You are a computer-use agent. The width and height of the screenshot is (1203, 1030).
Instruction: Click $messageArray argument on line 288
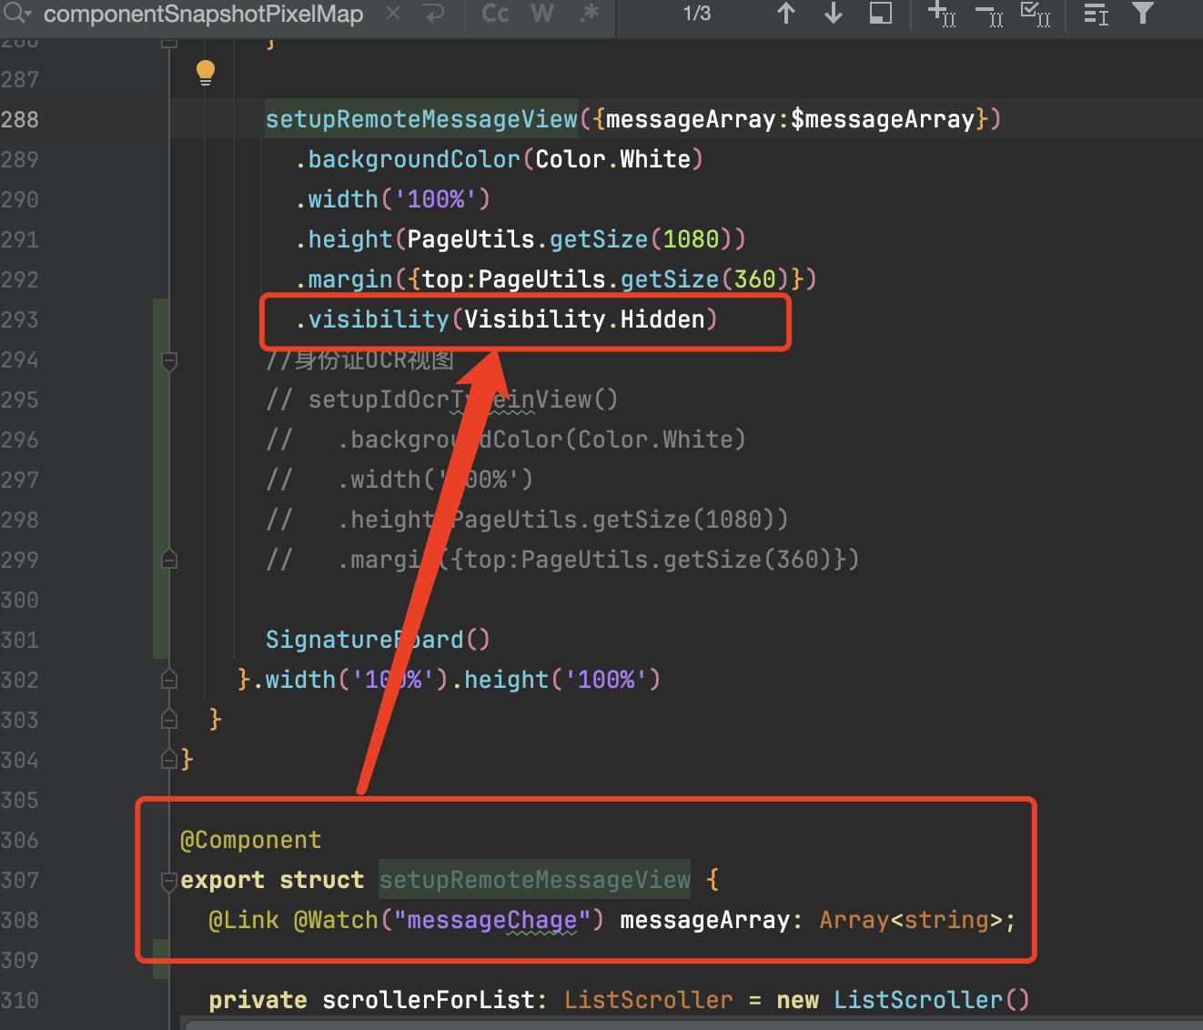[x=883, y=119]
